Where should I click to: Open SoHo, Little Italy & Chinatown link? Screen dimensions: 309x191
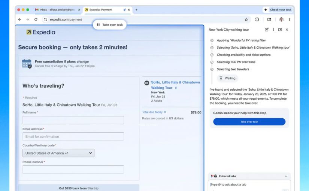pos(175,85)
